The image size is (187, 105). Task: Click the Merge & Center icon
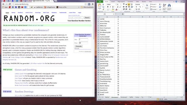(x=132, y=7)
